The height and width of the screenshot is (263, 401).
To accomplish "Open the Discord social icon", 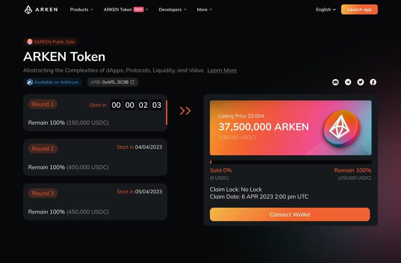I will tap(335, 82).
